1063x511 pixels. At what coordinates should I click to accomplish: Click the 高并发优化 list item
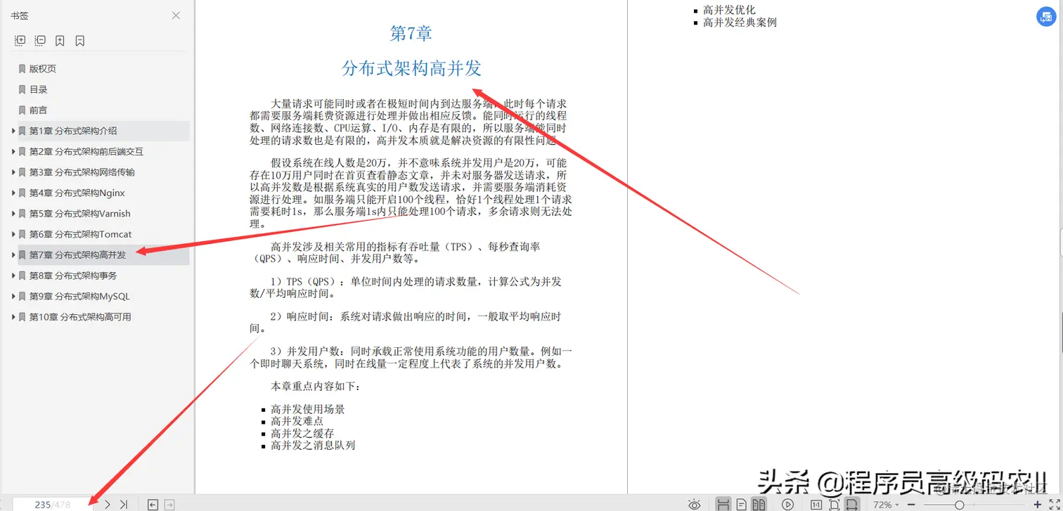pos(729,10)
